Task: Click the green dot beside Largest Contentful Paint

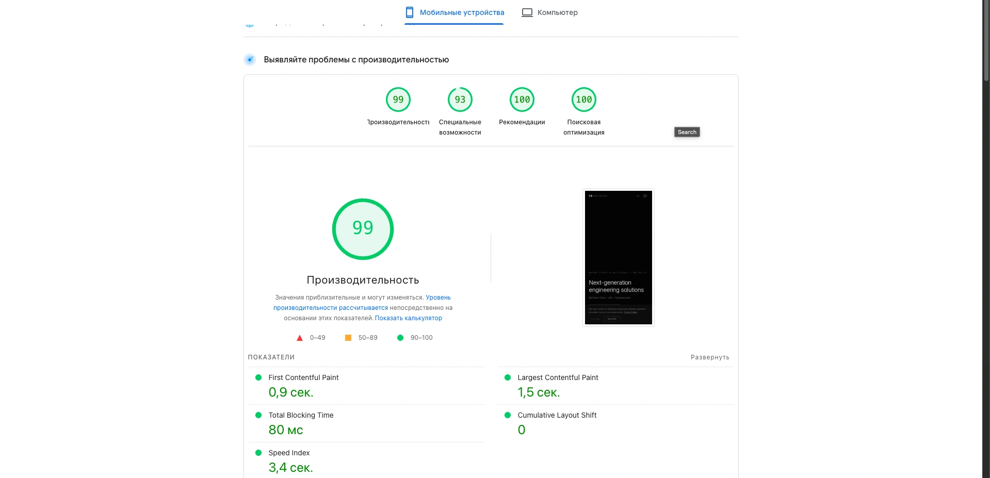Action: point(508,377)
